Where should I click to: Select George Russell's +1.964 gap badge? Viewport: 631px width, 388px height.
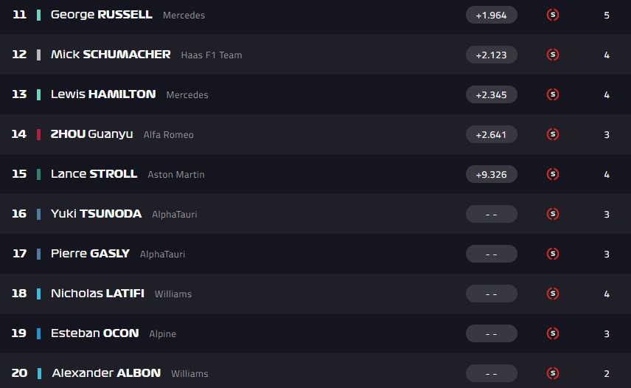492,15
